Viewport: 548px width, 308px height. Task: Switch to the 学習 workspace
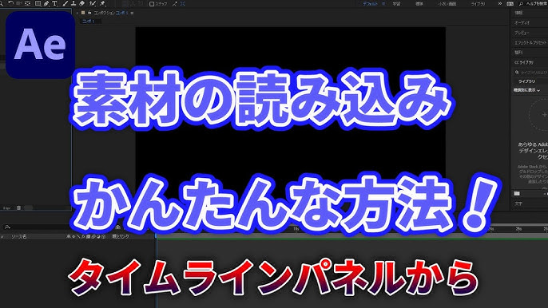pyautogui.click(x=396, y=3)
